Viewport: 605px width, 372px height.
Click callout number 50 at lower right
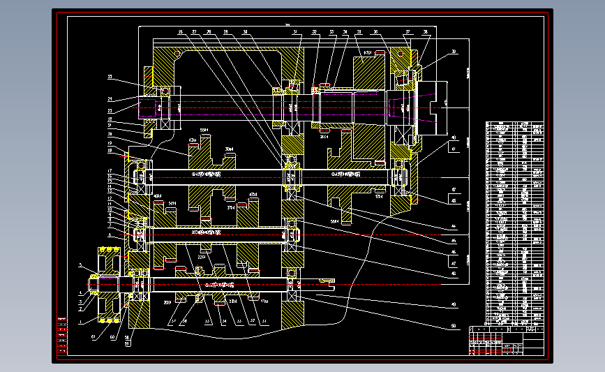(x=454, y=326)
